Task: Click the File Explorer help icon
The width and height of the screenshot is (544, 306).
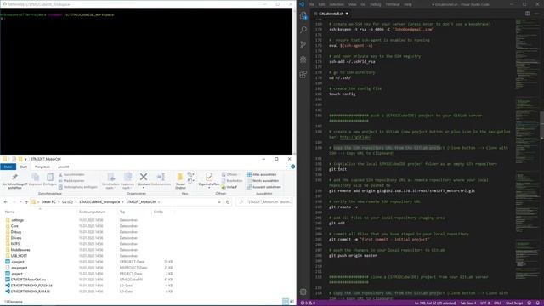Action: click(292, 167)
